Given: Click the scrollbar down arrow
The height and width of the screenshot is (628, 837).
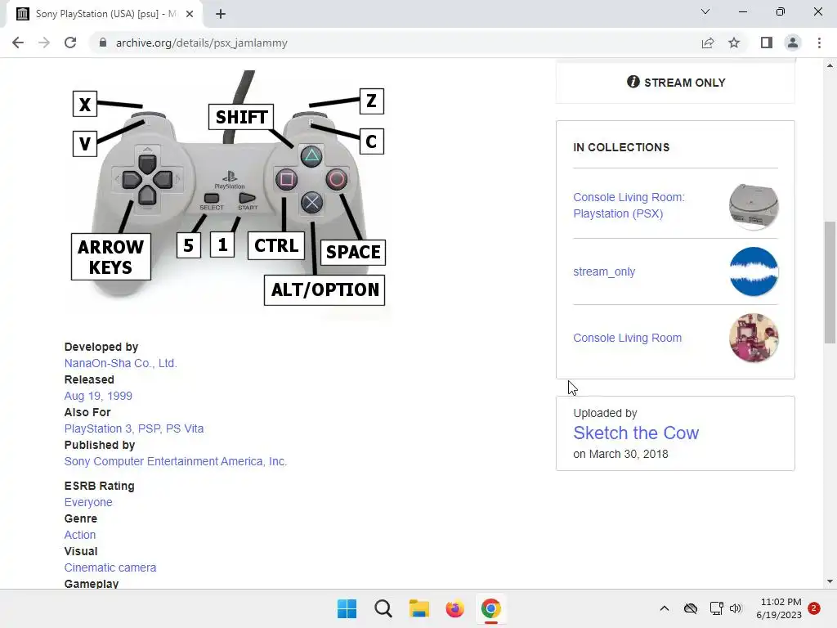Looking at the screenshot, I should 830,581.
